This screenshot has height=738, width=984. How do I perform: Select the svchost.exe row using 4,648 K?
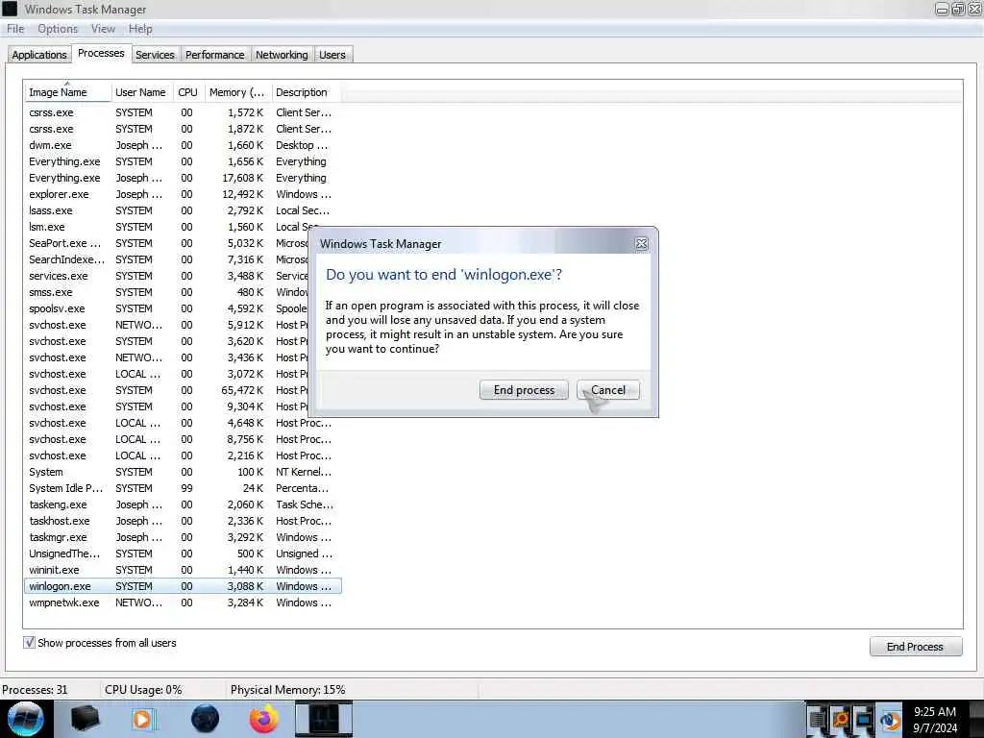183,423
